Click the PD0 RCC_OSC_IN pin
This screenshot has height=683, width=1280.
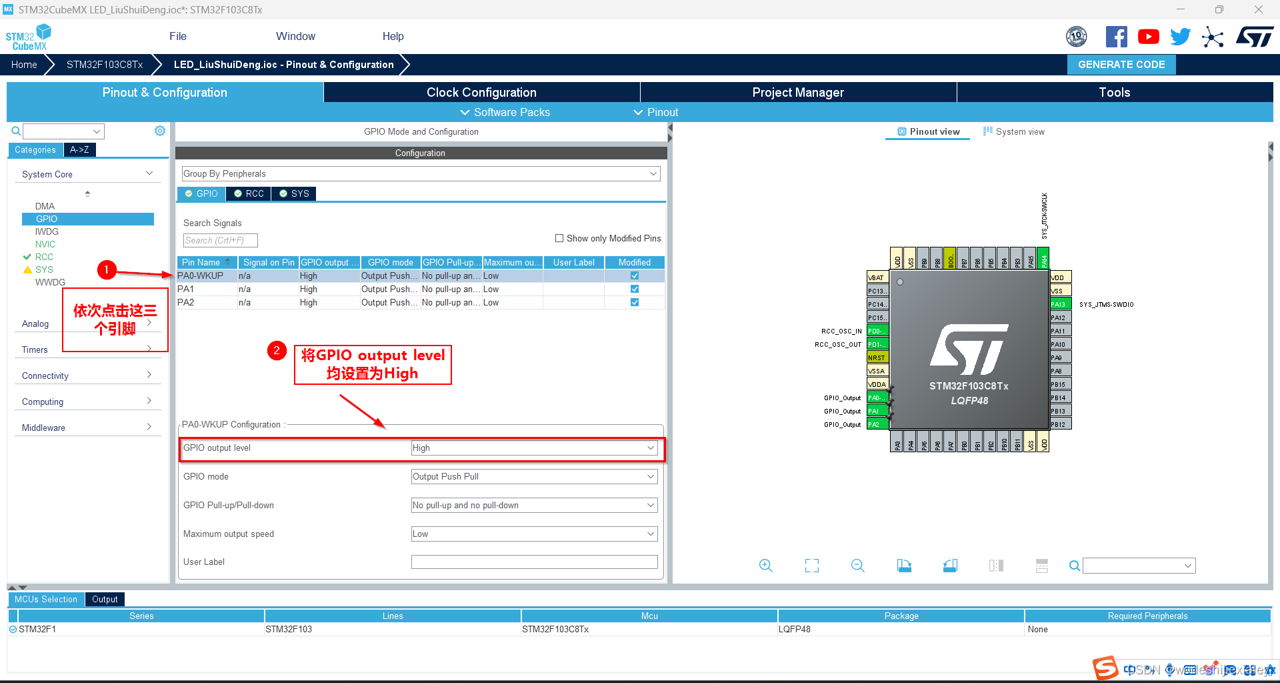pyautogui.click(x=877, y=331)
